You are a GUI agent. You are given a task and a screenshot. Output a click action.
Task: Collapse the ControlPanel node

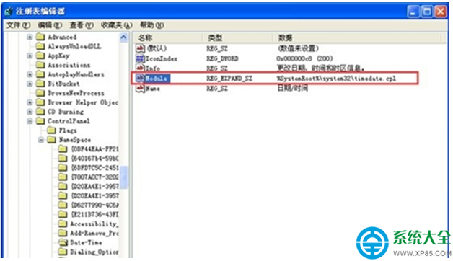pyautogui.click(x=30, y=121)
